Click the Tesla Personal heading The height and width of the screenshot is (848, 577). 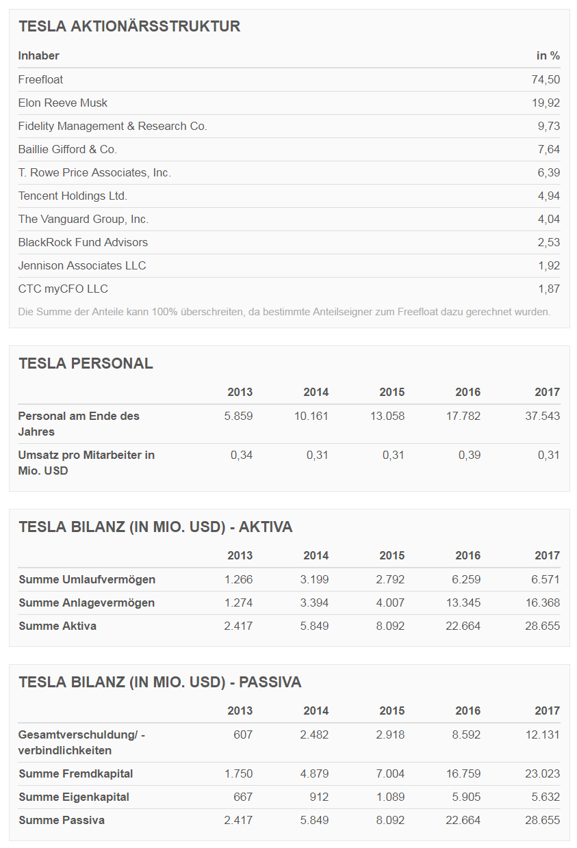(x=86, y=363)
